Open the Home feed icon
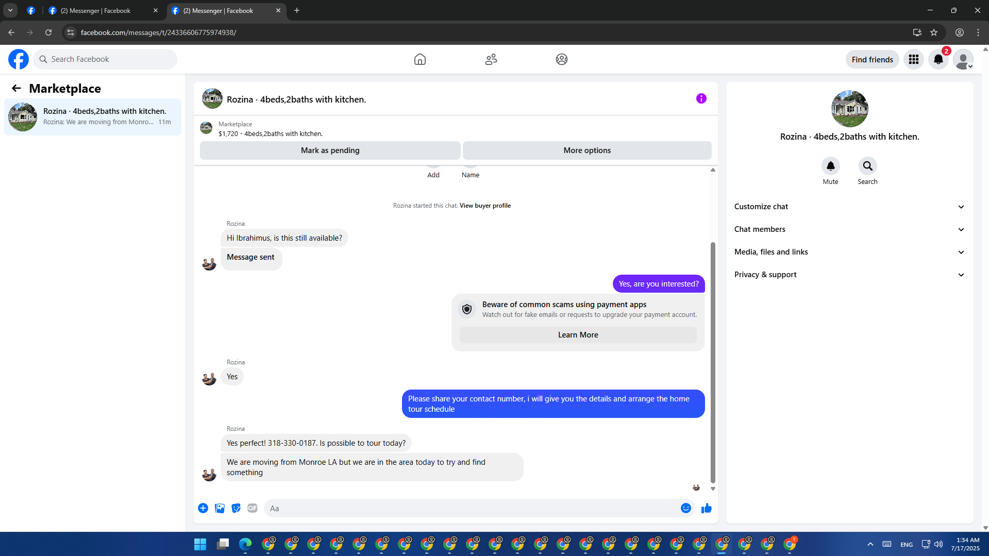 tap(420, 59)
